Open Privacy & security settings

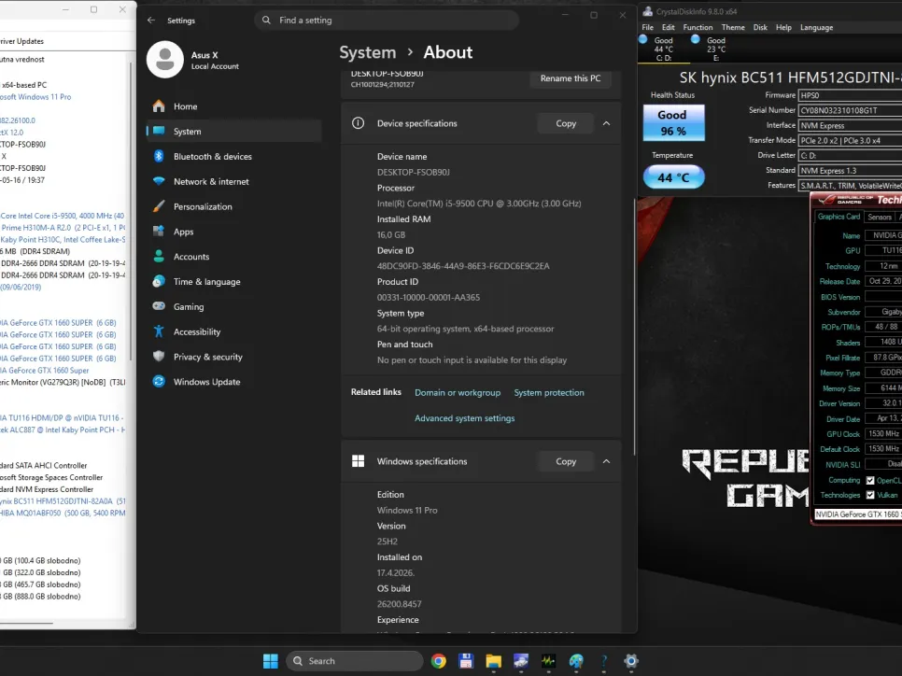(233, 357)
